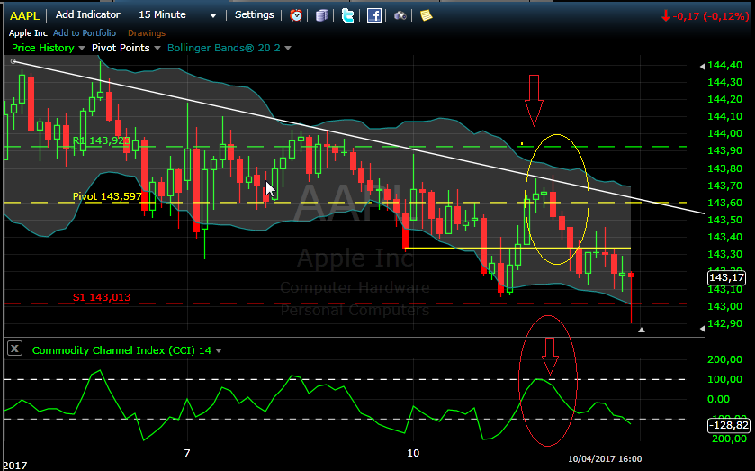755x471 pixels.
Task: Click the current price box 143,17
Action: pyautogui.click(x=726, y=277)
